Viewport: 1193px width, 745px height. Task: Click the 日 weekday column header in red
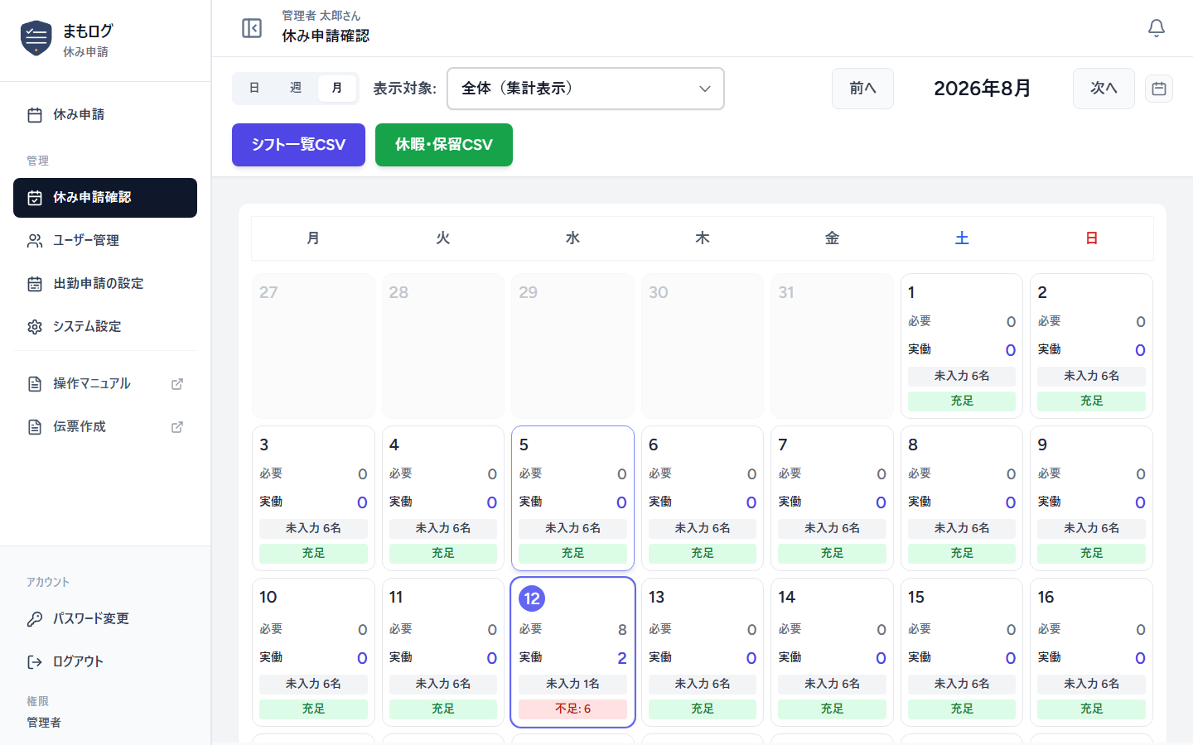pyautogui.click(x=1092, y=238)
